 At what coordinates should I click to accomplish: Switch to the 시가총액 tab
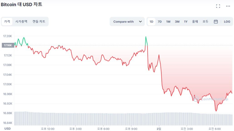click(x=21, y=21)
